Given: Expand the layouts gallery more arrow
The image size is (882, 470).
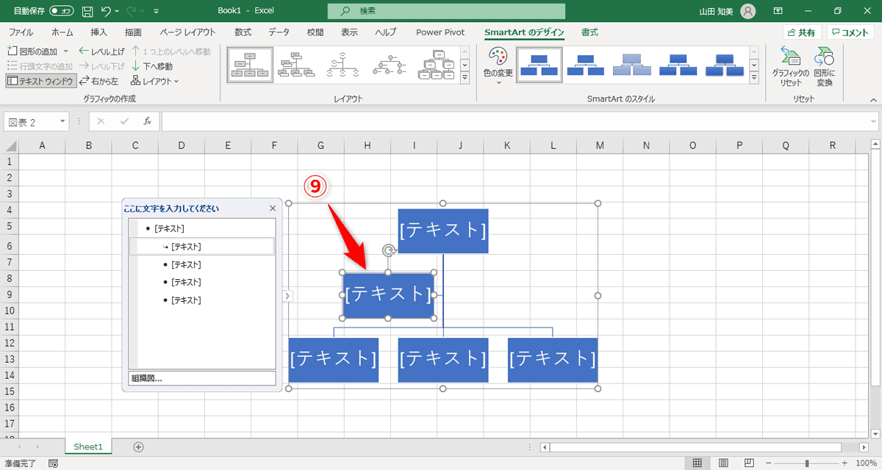Looking at the screenshot, I should click(465, 78).
